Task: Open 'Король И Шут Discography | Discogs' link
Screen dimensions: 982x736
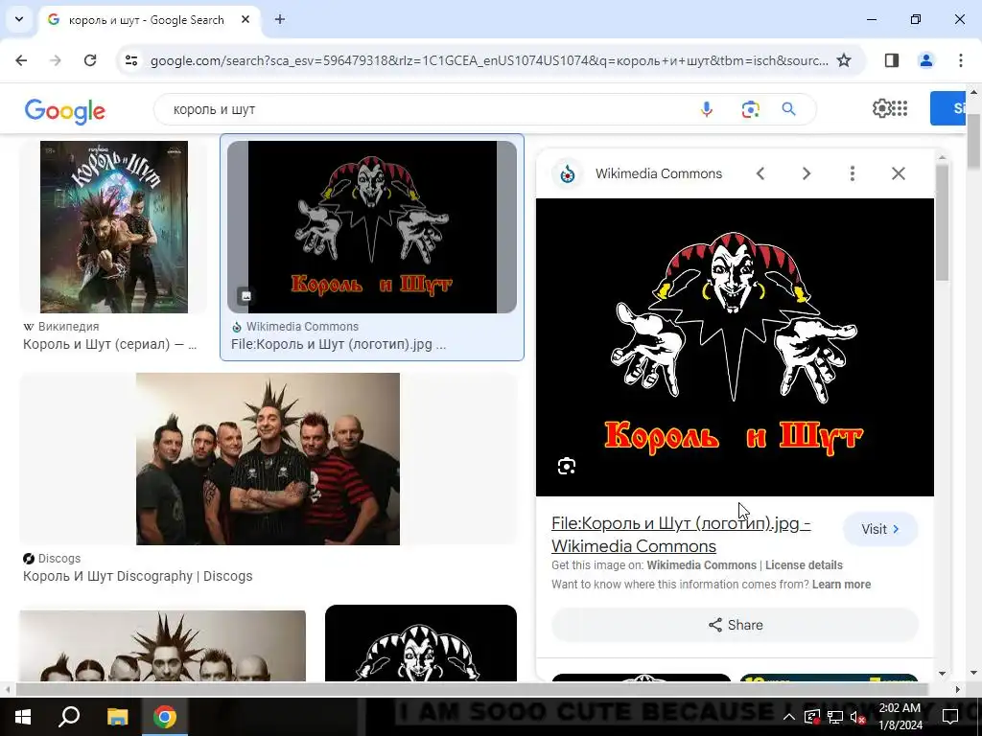Action: [138, 576]
